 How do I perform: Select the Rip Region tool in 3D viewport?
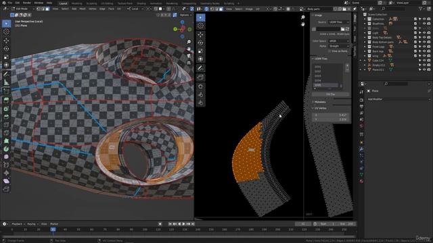pyautogui.click(x=6, y=189)
